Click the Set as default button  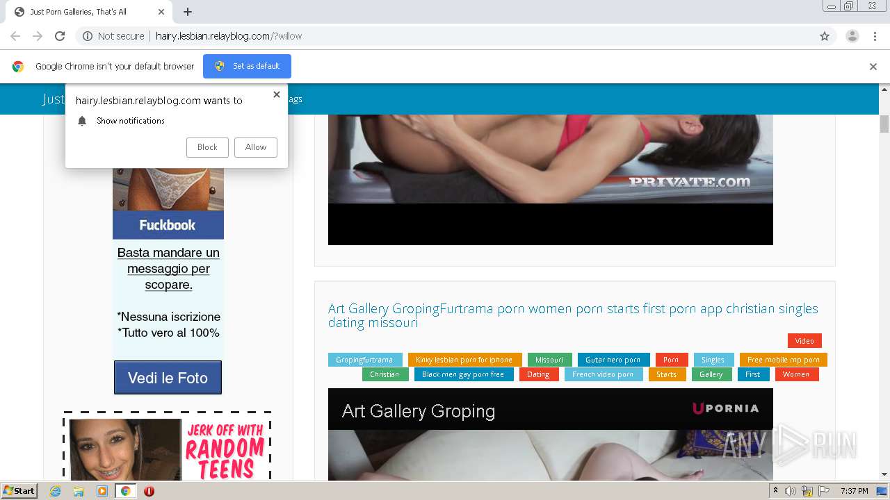pyautogui.click(x=247, y=66)
